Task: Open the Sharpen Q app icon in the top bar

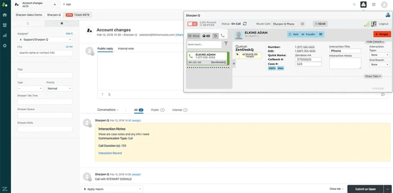Action: click(363, 4)
